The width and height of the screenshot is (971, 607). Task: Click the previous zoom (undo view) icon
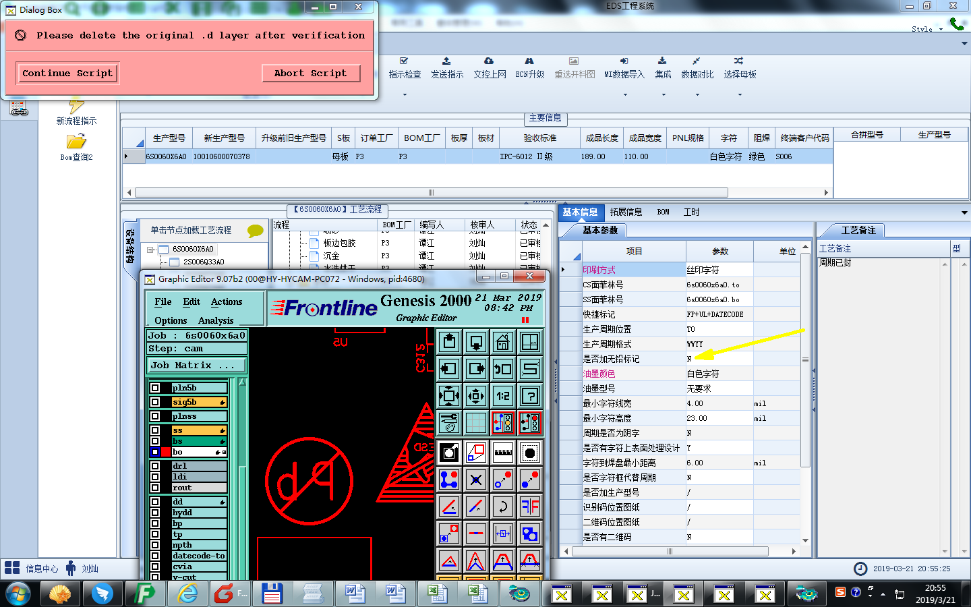pyautogui.click(x=503, y=369)
